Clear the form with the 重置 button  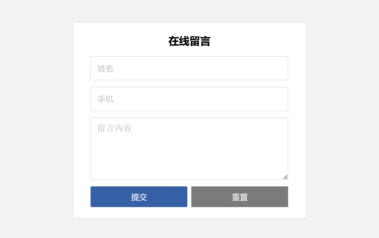click(x=240, y=197)
